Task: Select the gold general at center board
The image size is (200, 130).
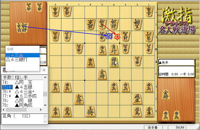Action: 102,74
